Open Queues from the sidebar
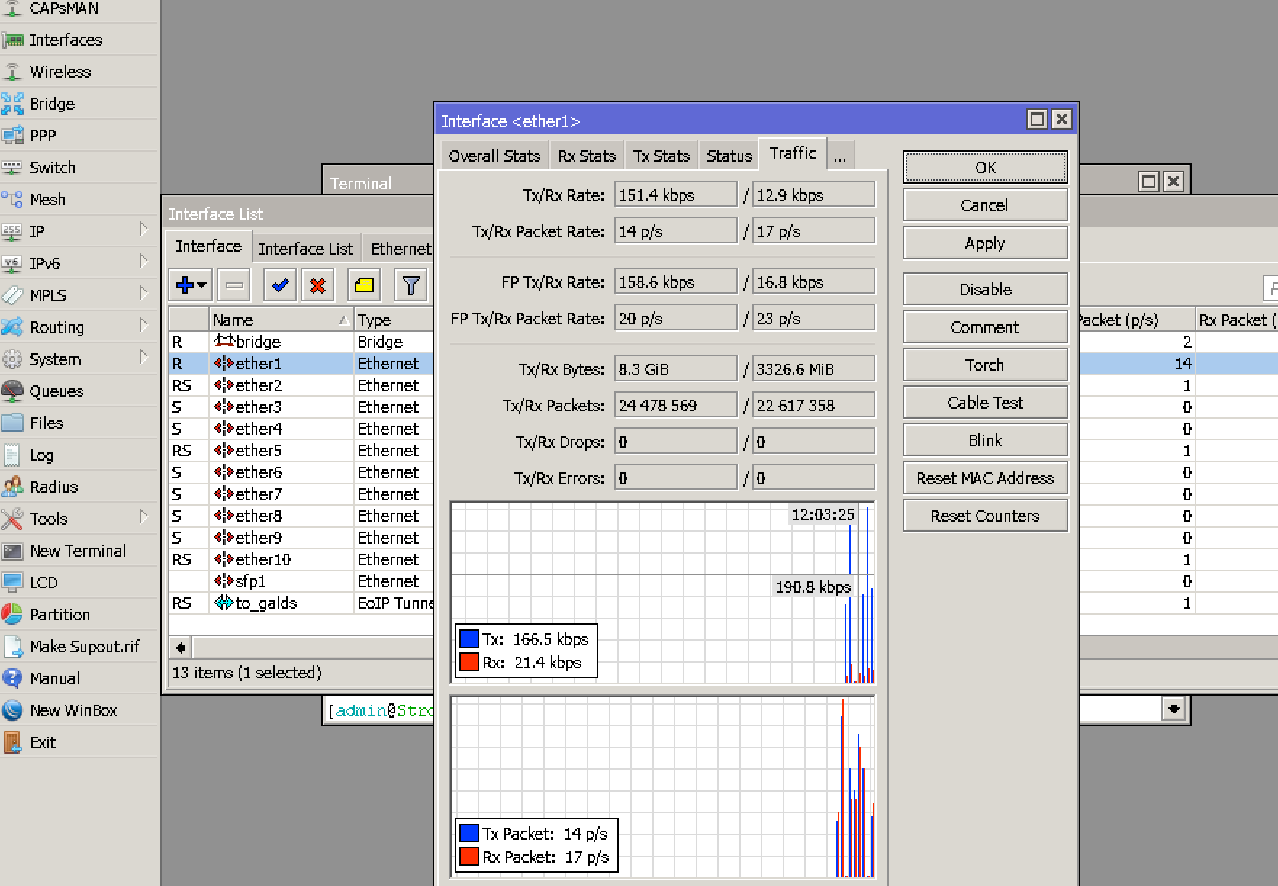Image resolution: width=1278 pixels, height=886 pixels. pos(57,391)
